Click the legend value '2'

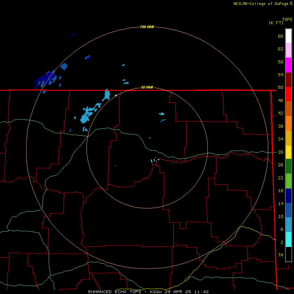[282, 242]
